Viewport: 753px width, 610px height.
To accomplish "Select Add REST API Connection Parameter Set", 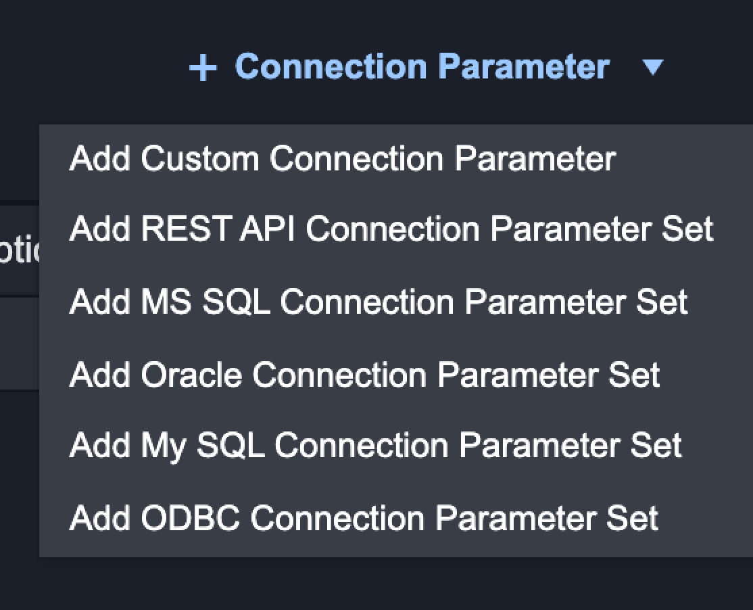I will (391, 230).
